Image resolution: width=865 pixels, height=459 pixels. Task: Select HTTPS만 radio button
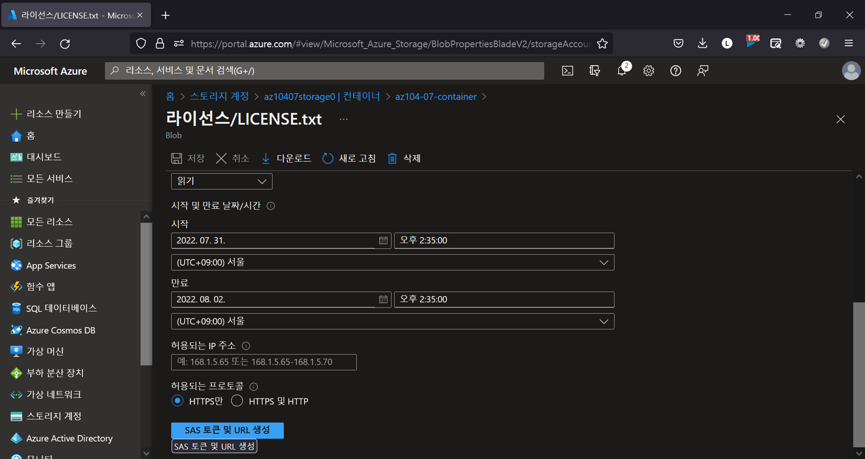177,401
